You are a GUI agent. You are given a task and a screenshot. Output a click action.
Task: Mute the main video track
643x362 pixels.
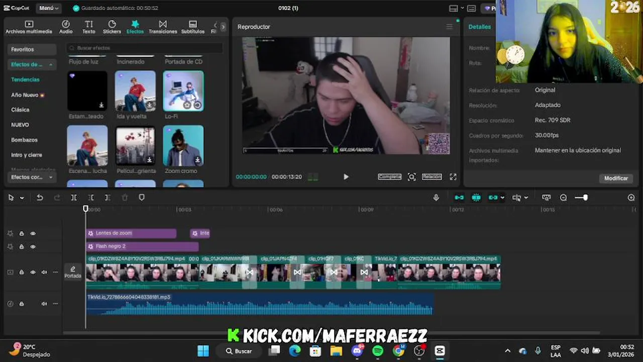[44, 273]
